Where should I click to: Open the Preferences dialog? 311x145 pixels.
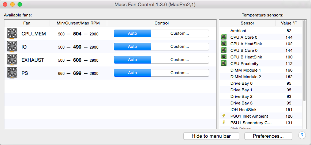(268, 136)
